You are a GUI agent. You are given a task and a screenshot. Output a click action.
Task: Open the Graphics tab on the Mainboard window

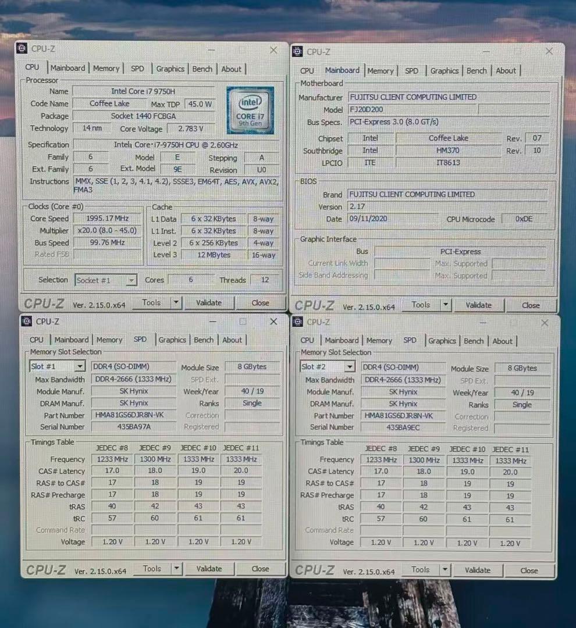[x=444, y=70]
